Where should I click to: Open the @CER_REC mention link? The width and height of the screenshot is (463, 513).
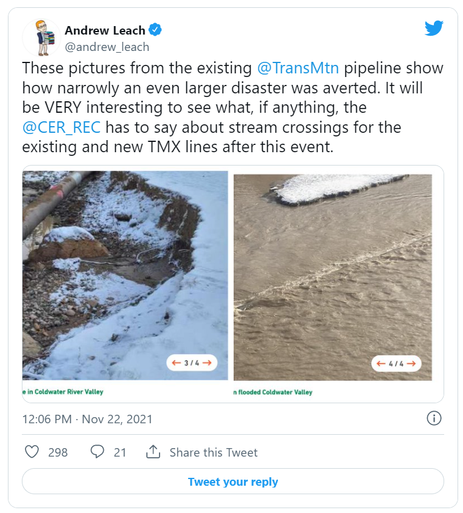coord(62,127)
